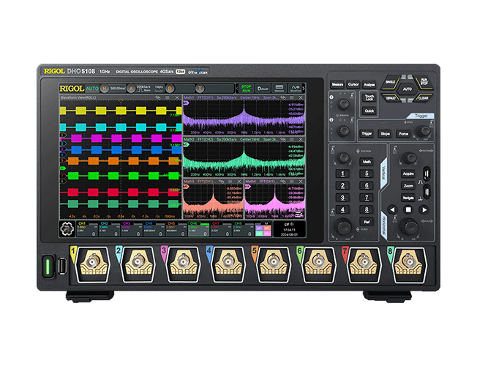This screenshot has width=477, height=366.
Task: Expand the quick toolbar with right chevron
Action: pos(304,89)
